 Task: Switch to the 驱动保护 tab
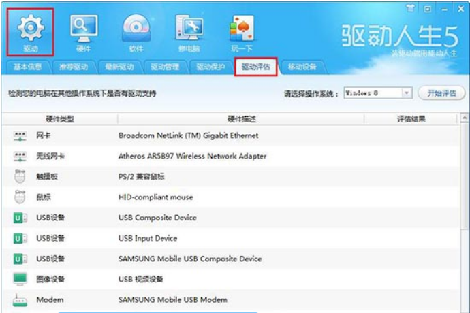click(x=210, y=67)
